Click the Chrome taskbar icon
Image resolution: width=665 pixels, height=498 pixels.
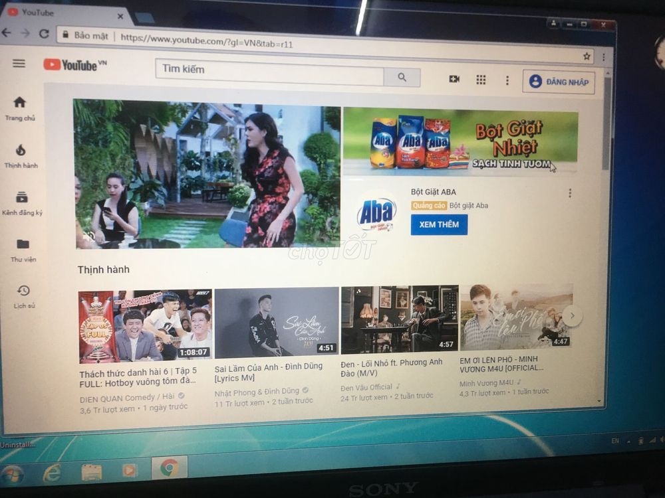pos(169,468)
